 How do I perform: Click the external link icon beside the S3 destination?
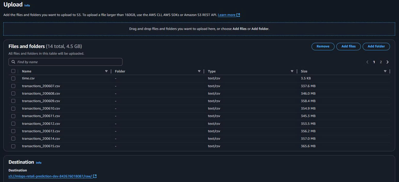point(94,176)
